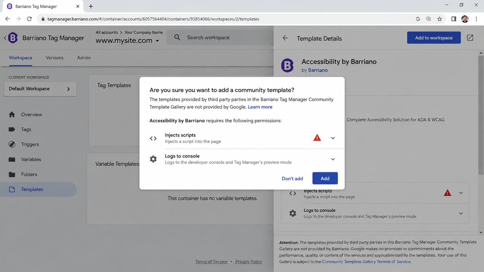The height and width of the screenshot is (272, 484).
Task: Open a new browser tab
Action: tap(91, 6)
